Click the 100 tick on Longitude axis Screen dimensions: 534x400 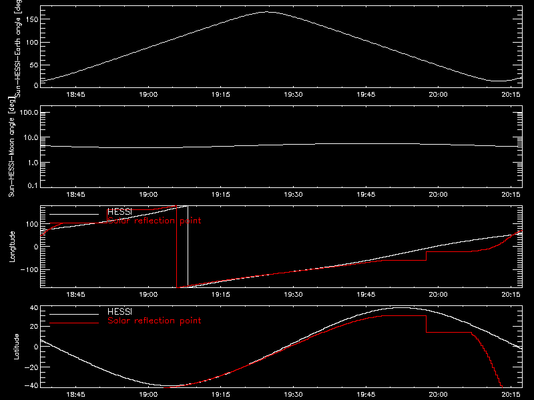32,224
